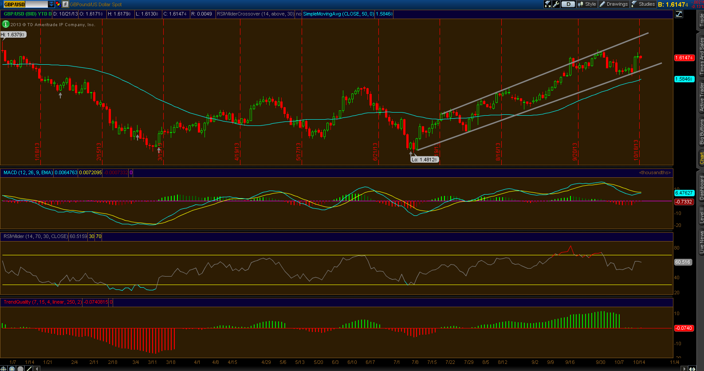Open the Active Trader side tab
Screen dimensions: 704x371
(701, 97)
